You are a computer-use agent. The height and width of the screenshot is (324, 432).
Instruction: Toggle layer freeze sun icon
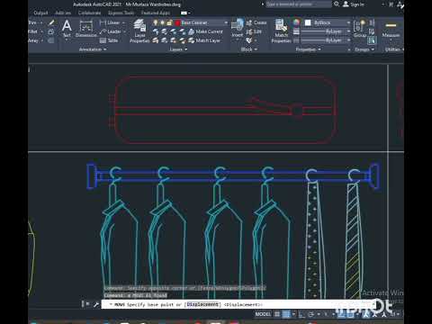pos(162,22)
